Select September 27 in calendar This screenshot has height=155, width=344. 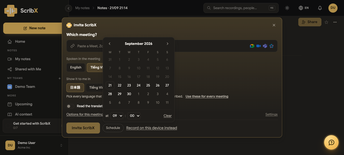167,85
